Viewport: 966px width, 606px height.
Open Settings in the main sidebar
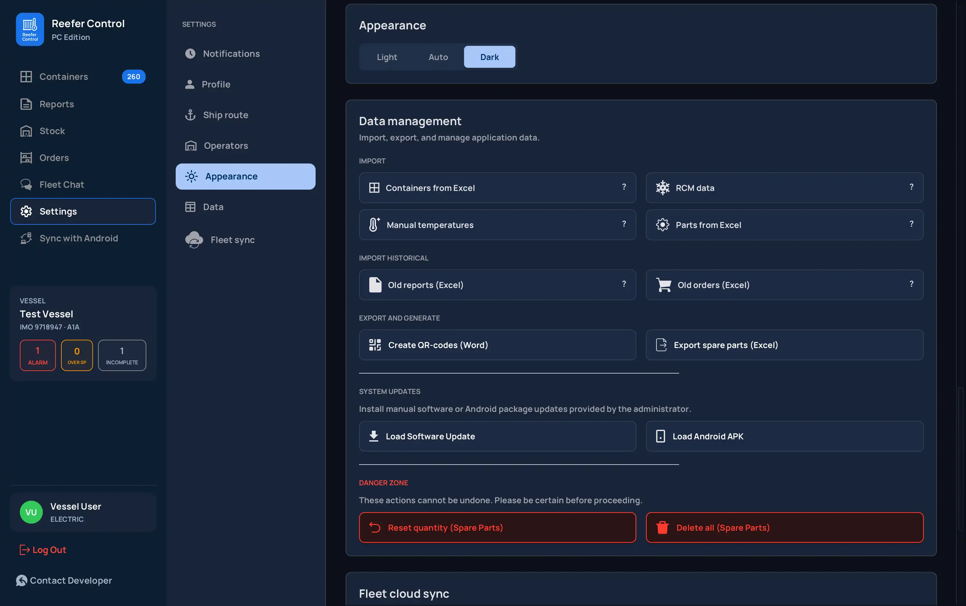83,211
